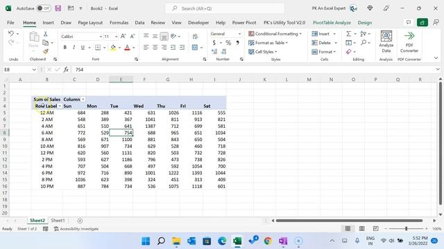444x249 pixels.
Task: Open the Formulas ribbon tab
Action: 119,23
